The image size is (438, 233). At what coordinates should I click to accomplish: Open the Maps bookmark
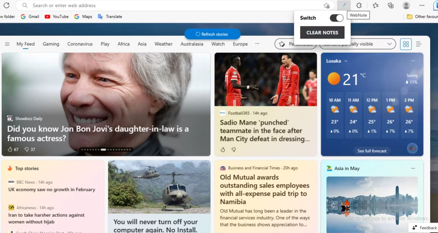point(83,17)
